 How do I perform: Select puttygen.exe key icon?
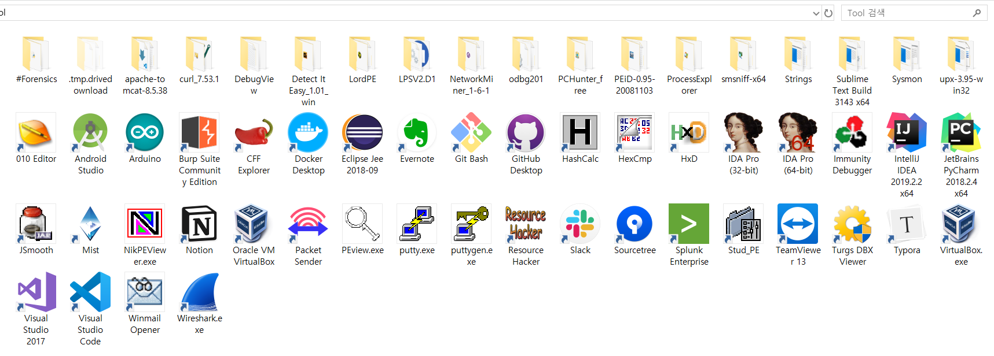(x=471, y=224)
